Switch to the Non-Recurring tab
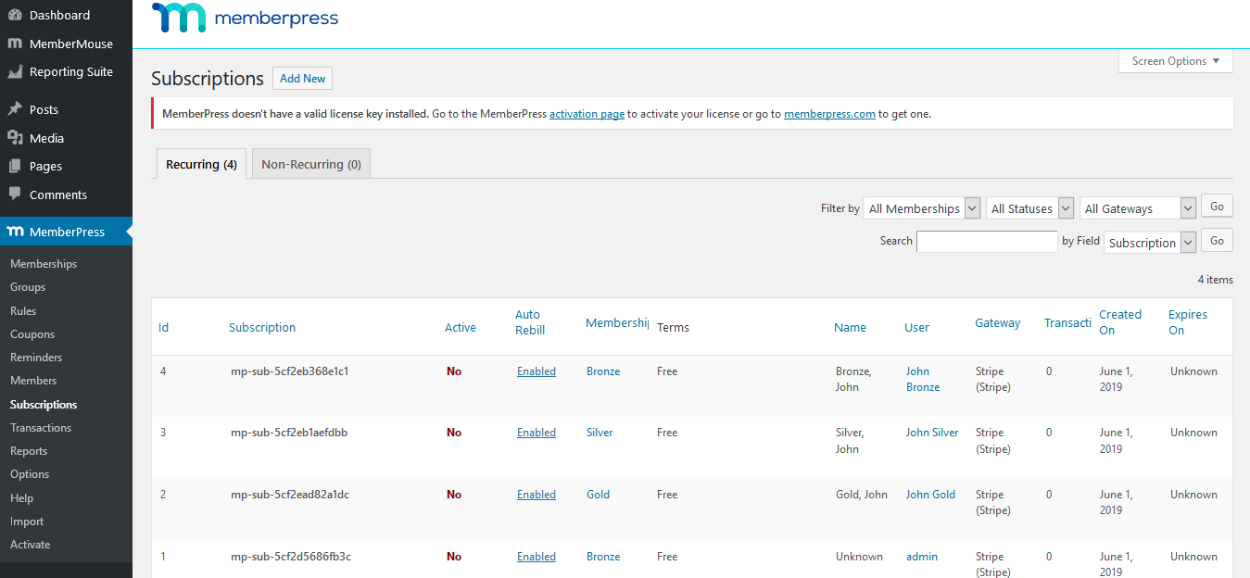This screenshot has width=1250, height=578. [x=310, y=164]
